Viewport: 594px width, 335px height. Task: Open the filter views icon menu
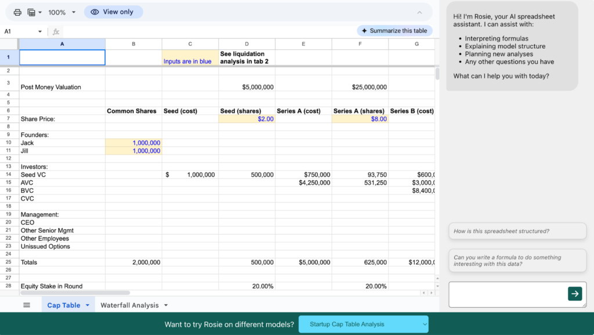pos(34,12)
